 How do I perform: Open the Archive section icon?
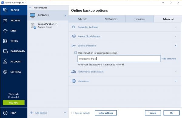5,21
